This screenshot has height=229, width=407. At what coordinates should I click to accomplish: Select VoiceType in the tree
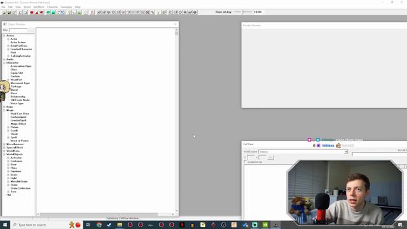coord(17,103)
